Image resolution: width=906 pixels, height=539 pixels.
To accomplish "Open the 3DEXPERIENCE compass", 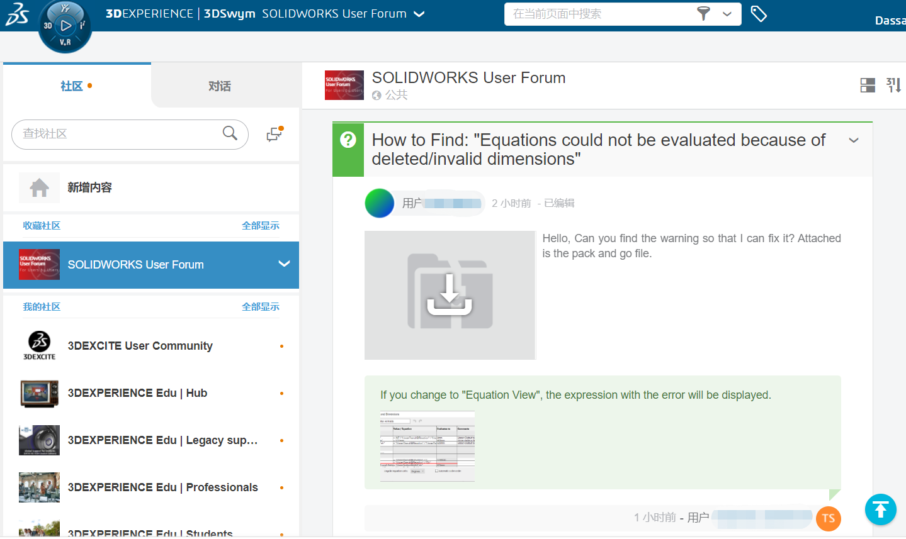I will click(x=65, y=26).
